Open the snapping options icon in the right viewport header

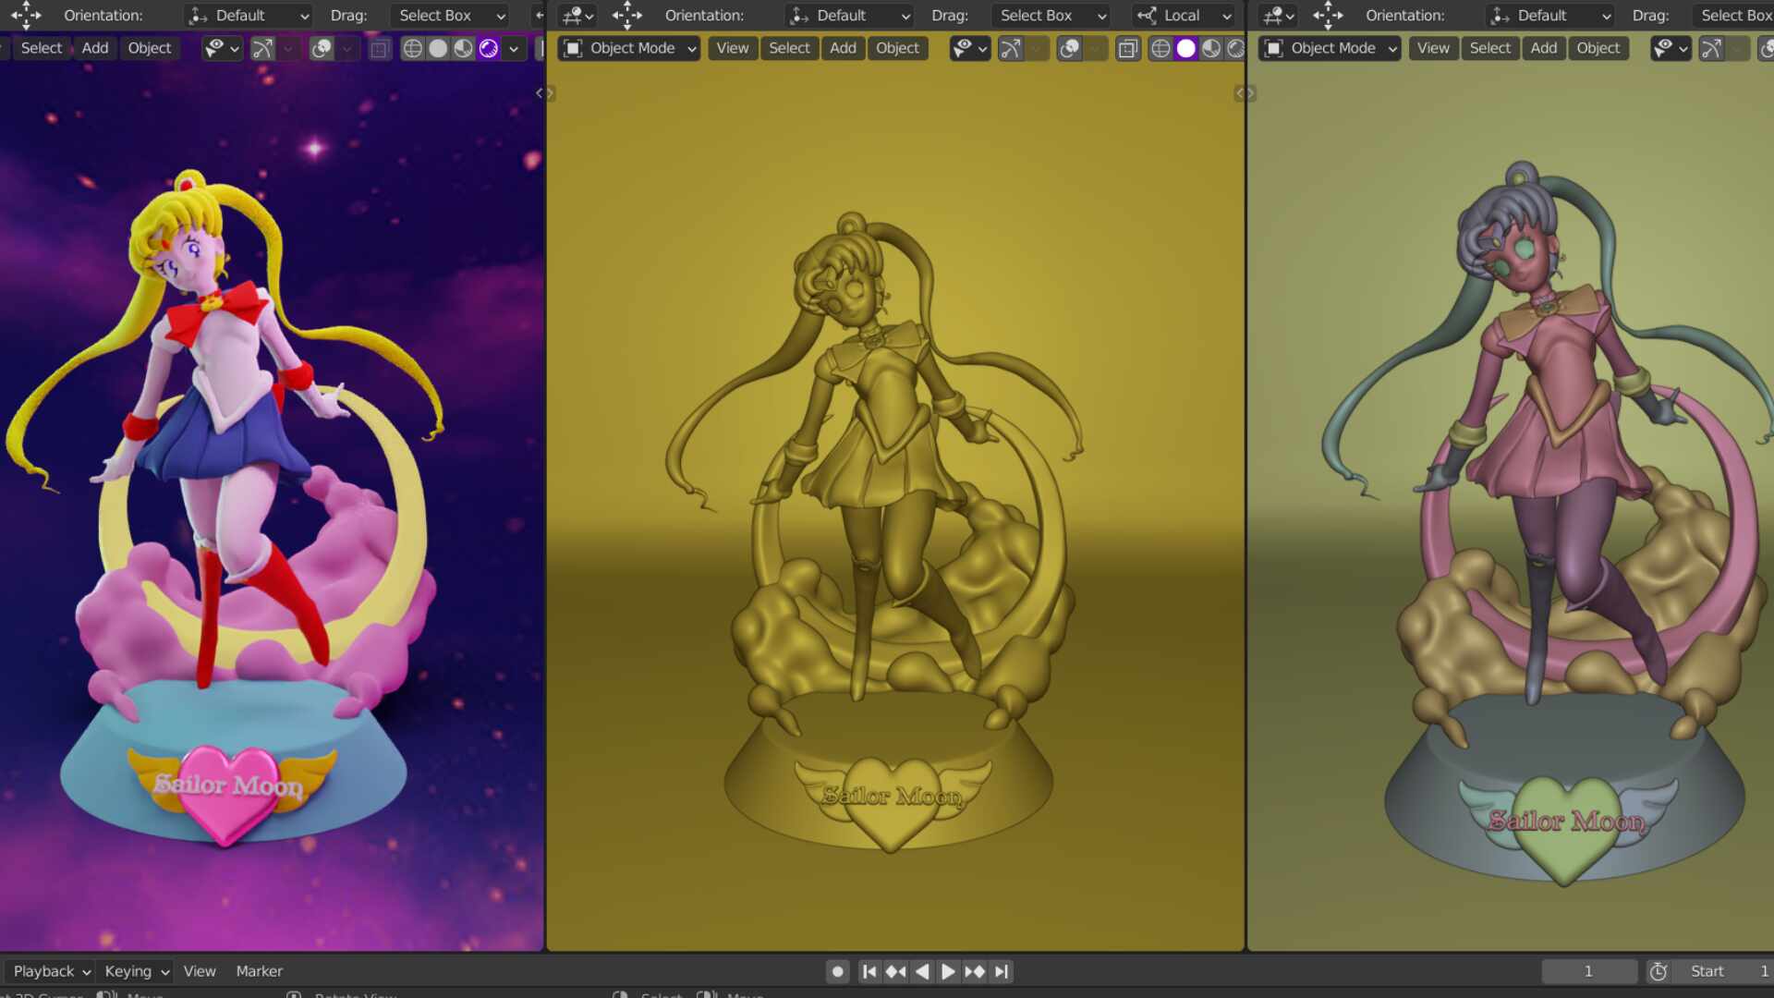click(x=1279, y=16)
